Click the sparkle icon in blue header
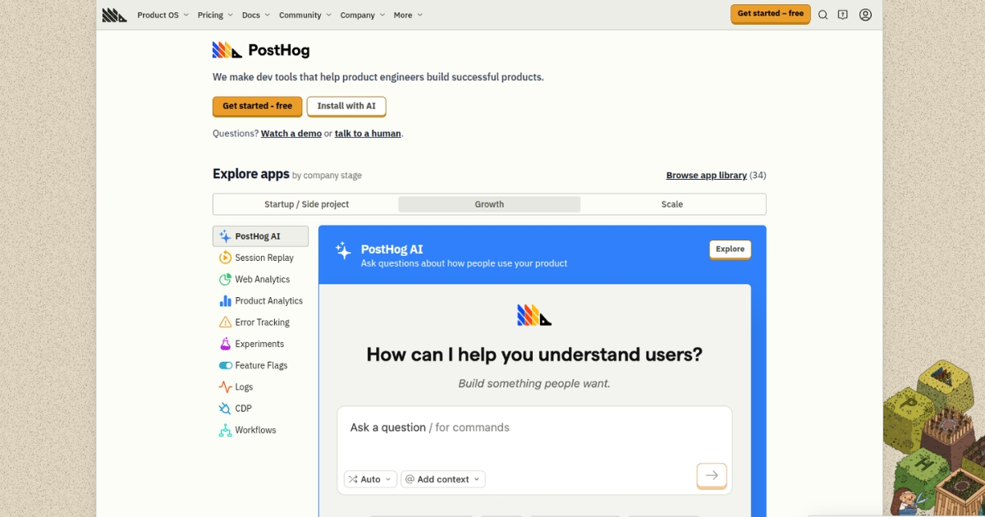The width and height of the screenshot is (985, 517). (x=343, y=251)
